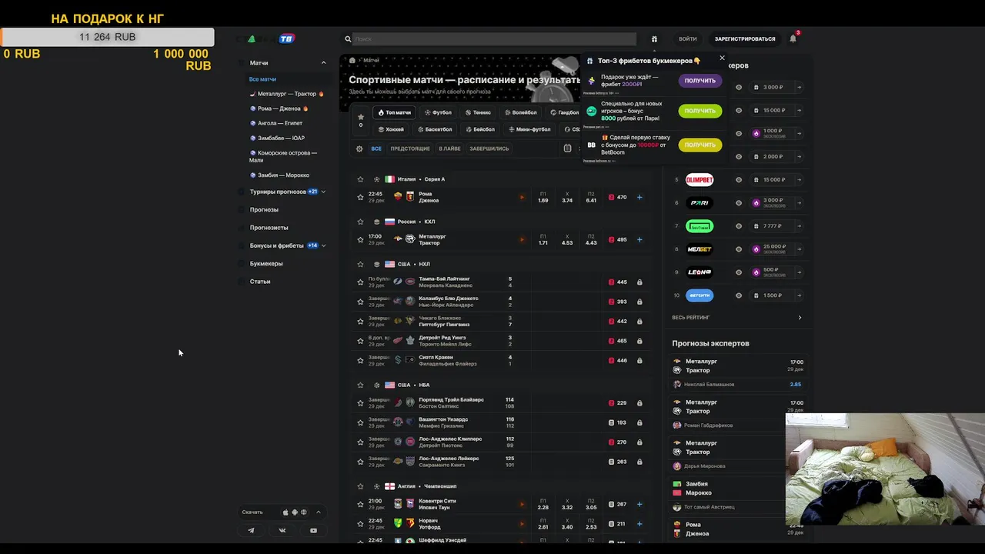Select the Топ матчи sport tab

coord(394,112)
